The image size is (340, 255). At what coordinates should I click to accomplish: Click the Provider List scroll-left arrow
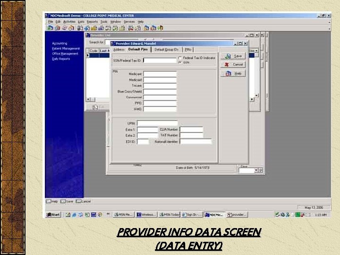point(88,99)
